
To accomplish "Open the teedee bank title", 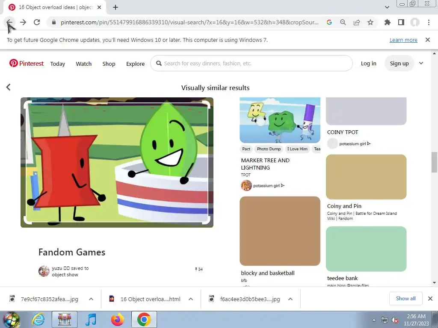I will [x=342, y=278].
